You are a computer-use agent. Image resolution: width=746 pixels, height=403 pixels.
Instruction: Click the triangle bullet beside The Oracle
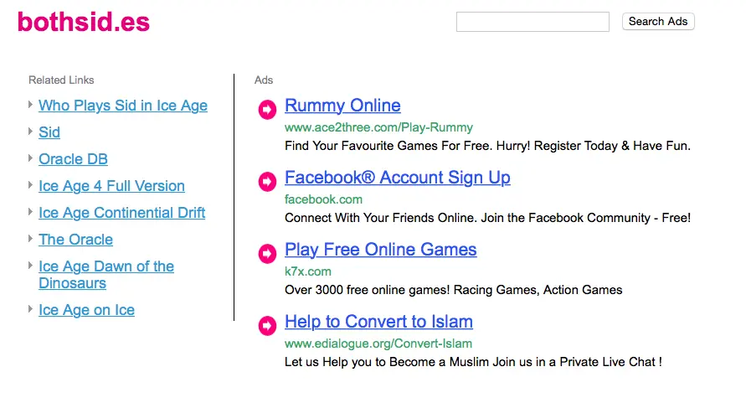click(x=31, y=240)
